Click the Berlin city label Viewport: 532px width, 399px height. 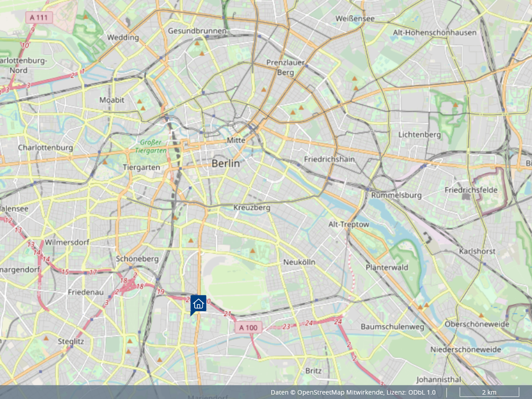tap(226, 164)
